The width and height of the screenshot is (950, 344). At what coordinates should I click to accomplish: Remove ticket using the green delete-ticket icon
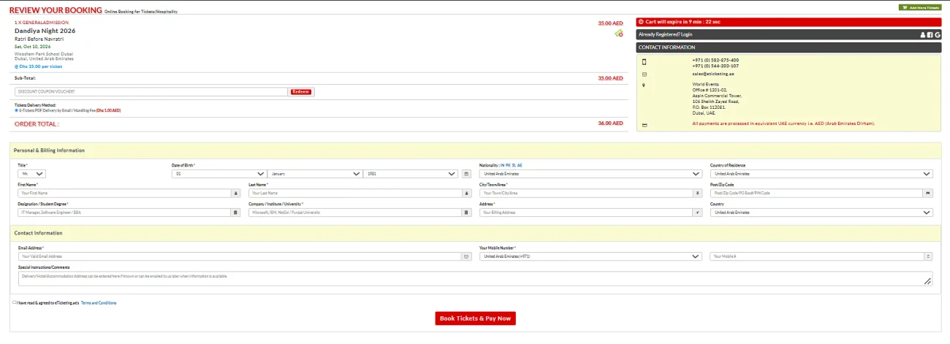619,34
